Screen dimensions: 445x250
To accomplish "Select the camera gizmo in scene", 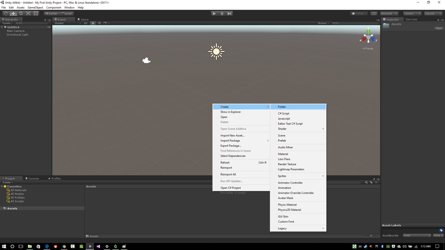I will pos(146,61).
